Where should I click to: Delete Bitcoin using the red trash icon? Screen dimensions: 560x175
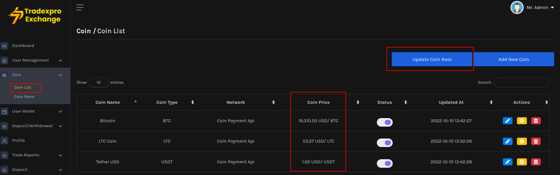point(536,121)
